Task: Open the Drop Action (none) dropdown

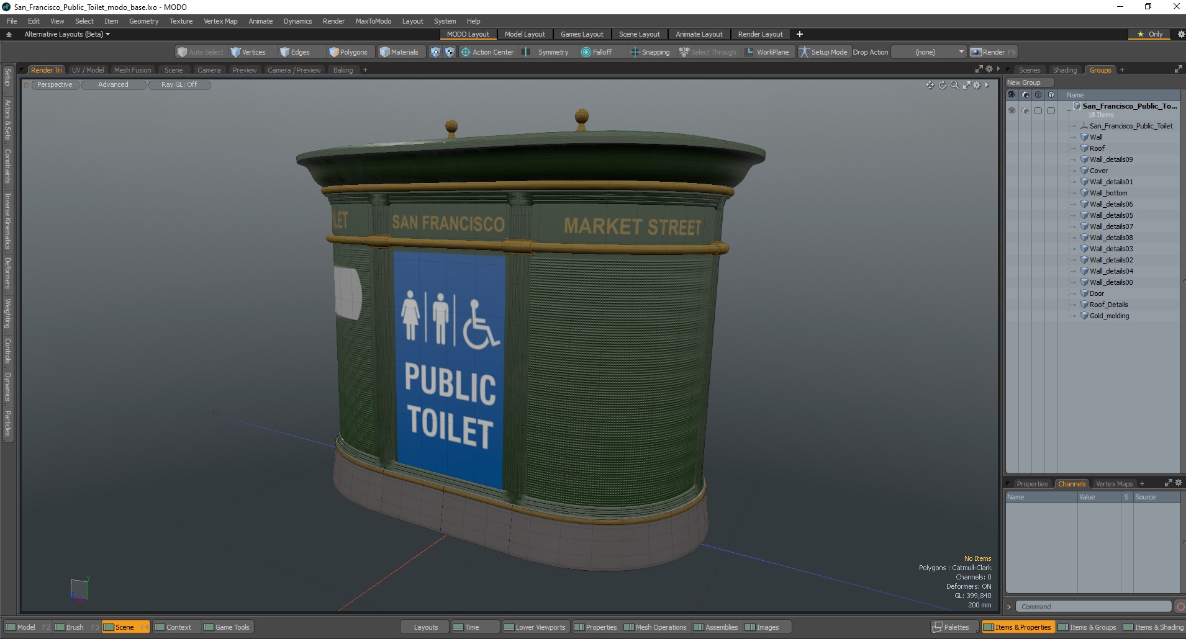Action: [x=929, y=52]
